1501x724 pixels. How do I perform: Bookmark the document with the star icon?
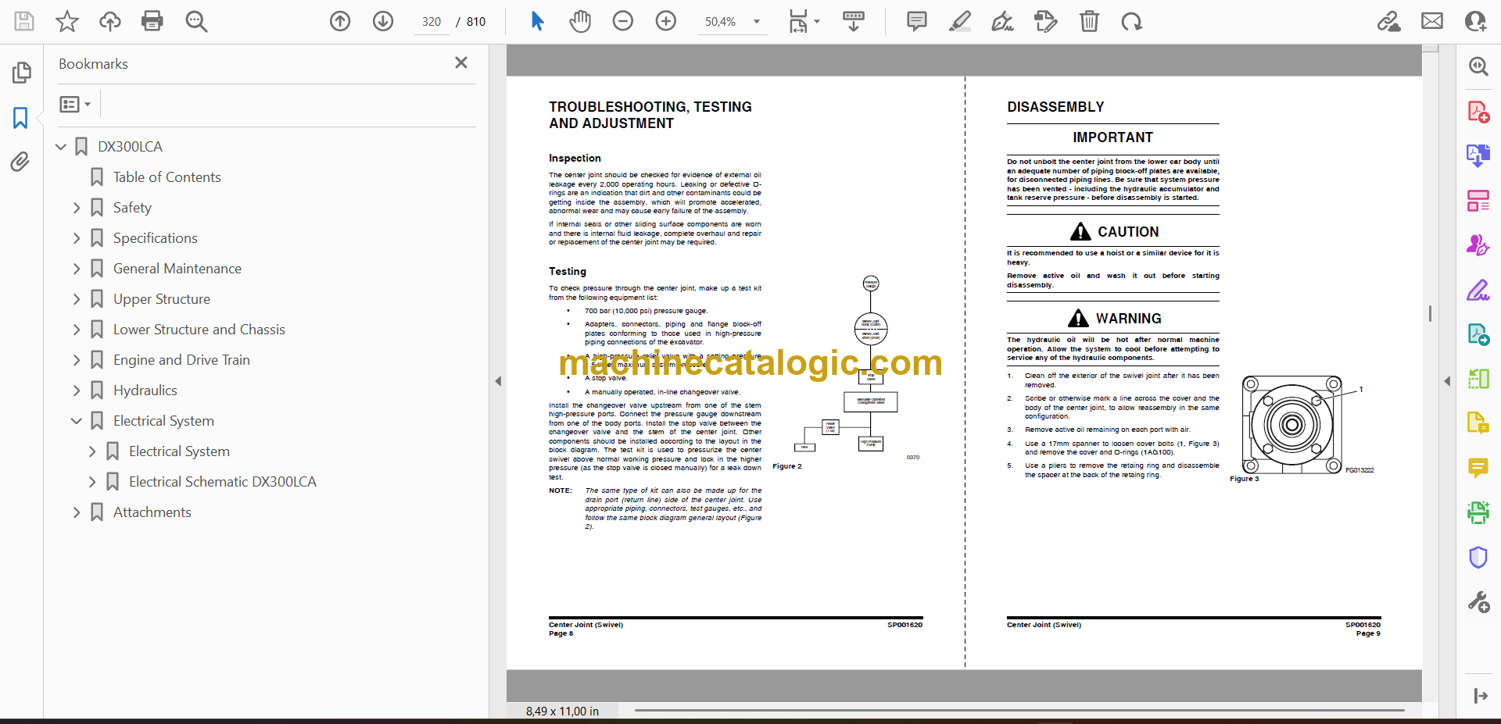click(67, 21)
